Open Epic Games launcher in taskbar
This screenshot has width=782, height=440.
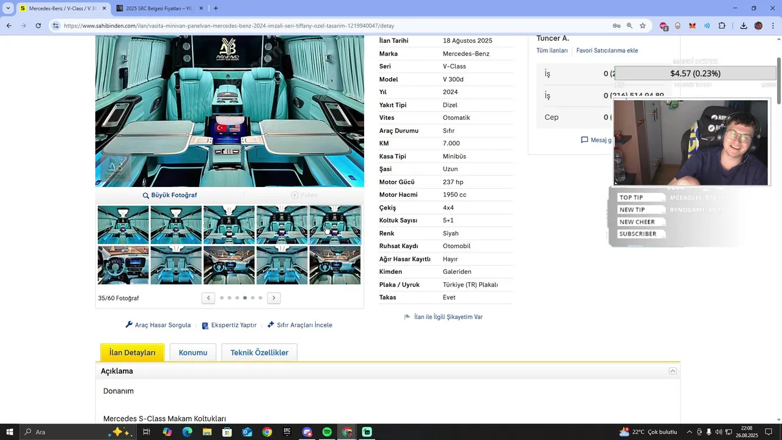pyautogui.click(x=287, y=432)
